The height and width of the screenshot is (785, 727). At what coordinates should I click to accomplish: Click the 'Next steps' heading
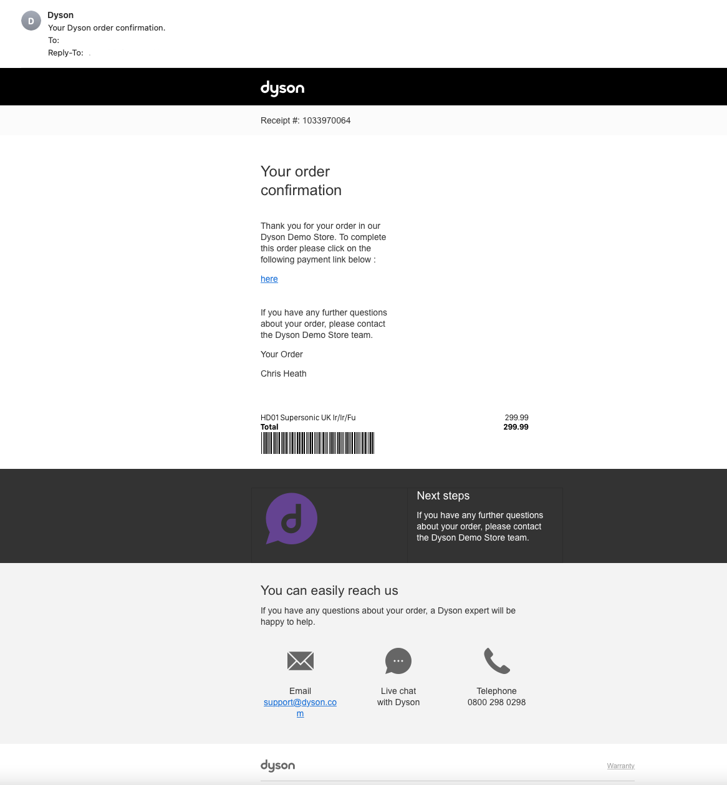443,496
